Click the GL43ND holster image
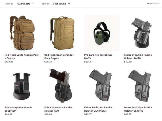 pyautogui.click(x=140, y=86)
